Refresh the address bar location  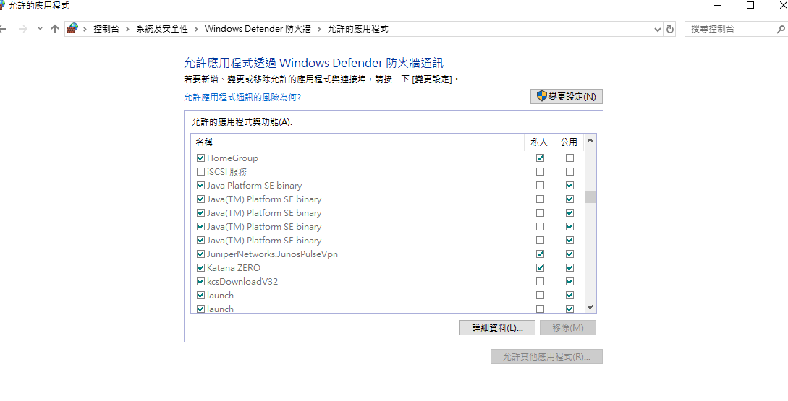click(x=670, y=29)
